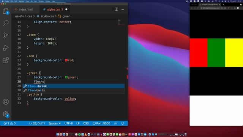Open the editor More Actions ellipsis
The width and height of the screenshot is (243, 137).
coord(122,9)
